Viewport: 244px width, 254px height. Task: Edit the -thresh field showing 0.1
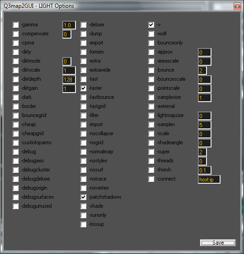(x=205, y=171)
